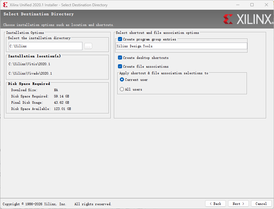The image size is (274, 209).
Task: Click the Disk Space Required value 59.14 GB
Action: [62, 96]
